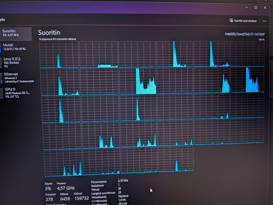Select the Suoritin performance entry
The image size is (273, 205).
[x=16, y=34]
